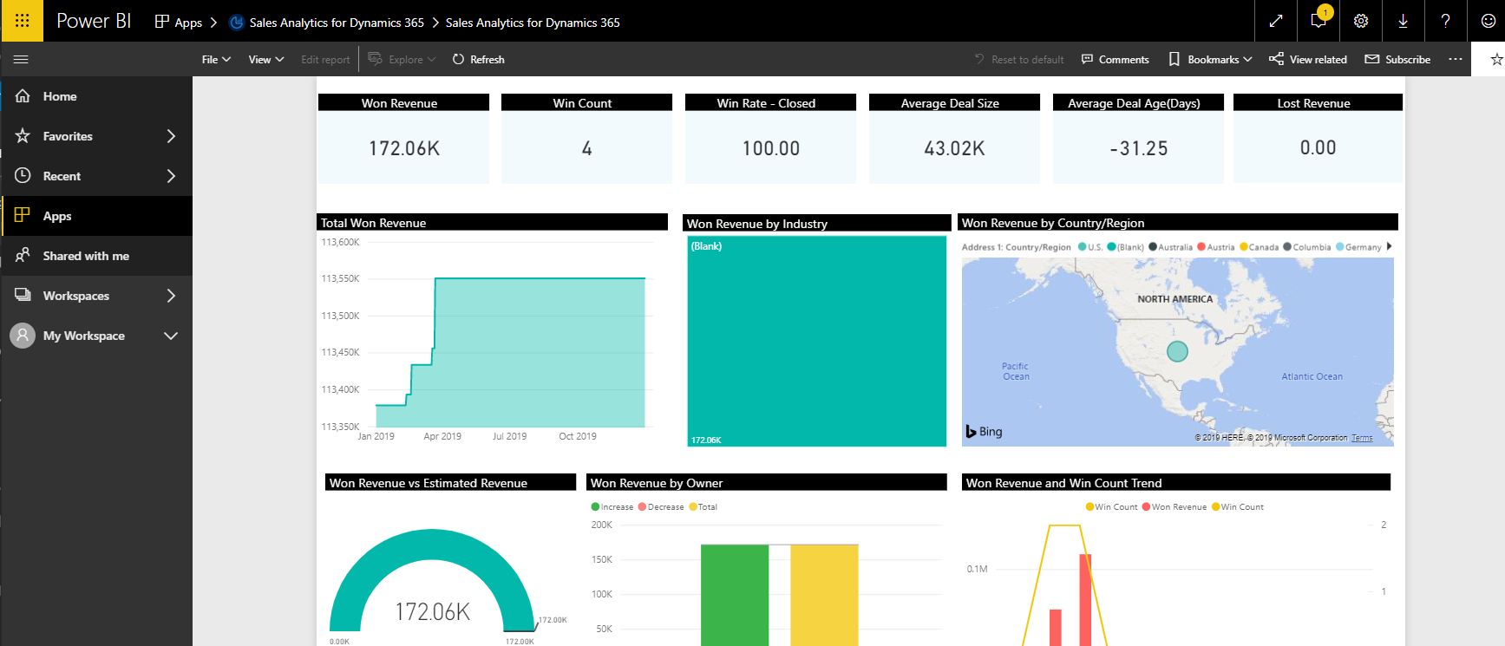Screen dimensions: 1505x646
Task: Expand the Workspaces flyout chevron
Action: point(171,296)
